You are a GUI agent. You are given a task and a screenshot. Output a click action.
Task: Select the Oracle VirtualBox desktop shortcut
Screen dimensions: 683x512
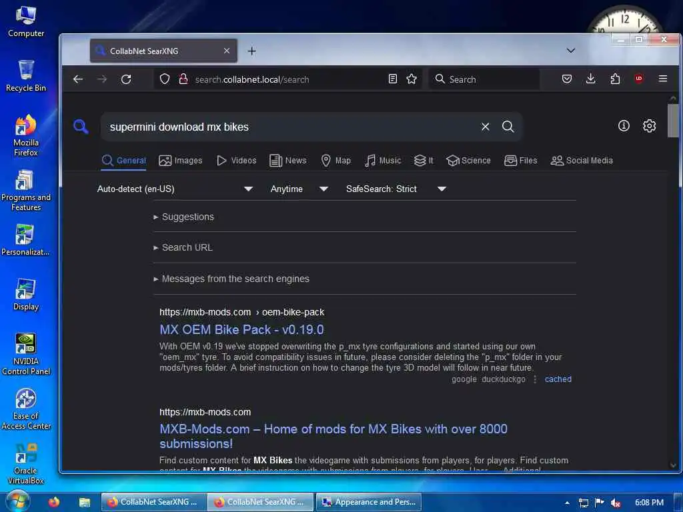tap(26, 464)
